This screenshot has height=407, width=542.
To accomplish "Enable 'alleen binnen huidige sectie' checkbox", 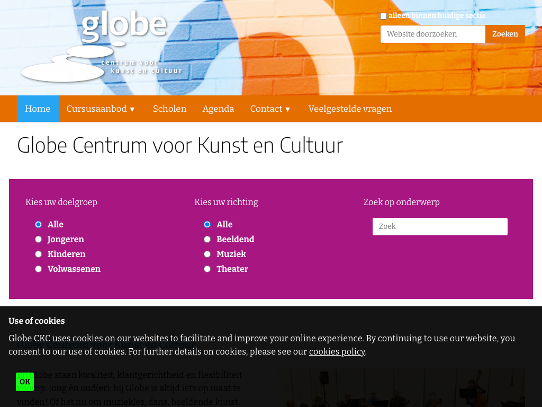I will (x=383, y=16).
